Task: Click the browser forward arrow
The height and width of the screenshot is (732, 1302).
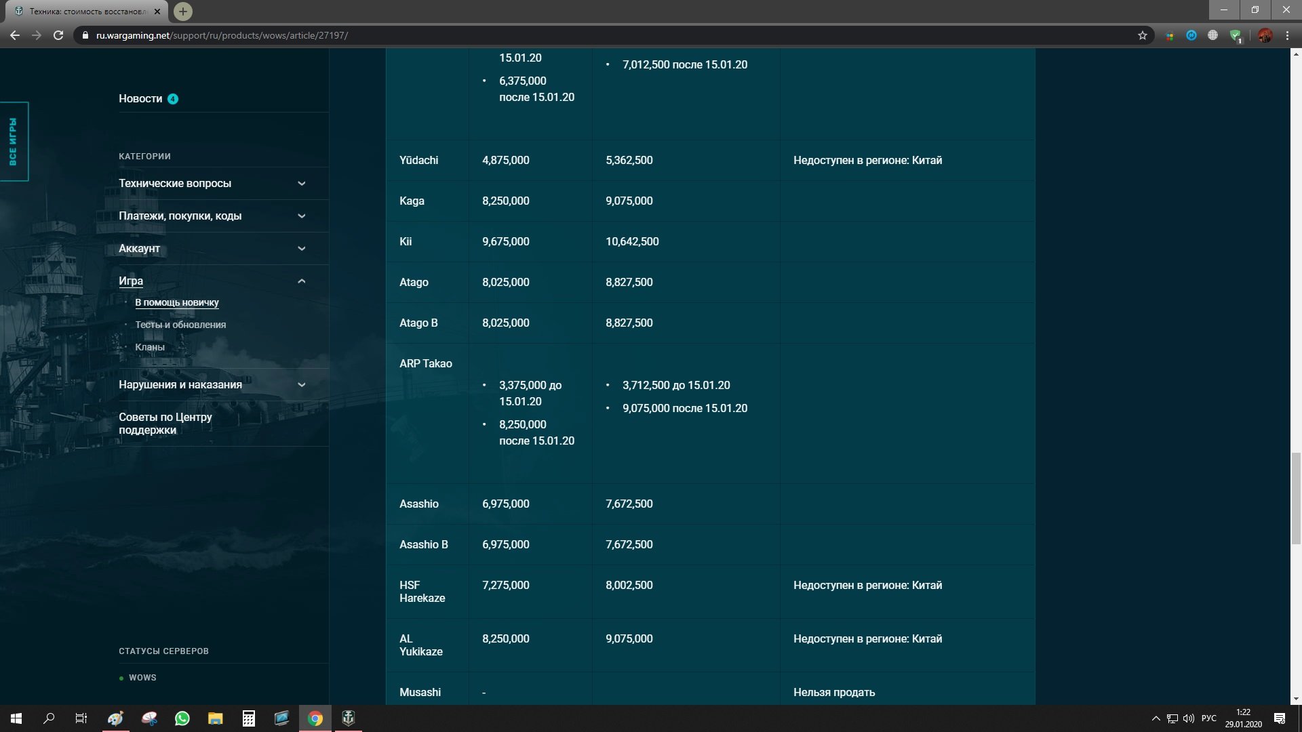Action: (x=37, y=35)
